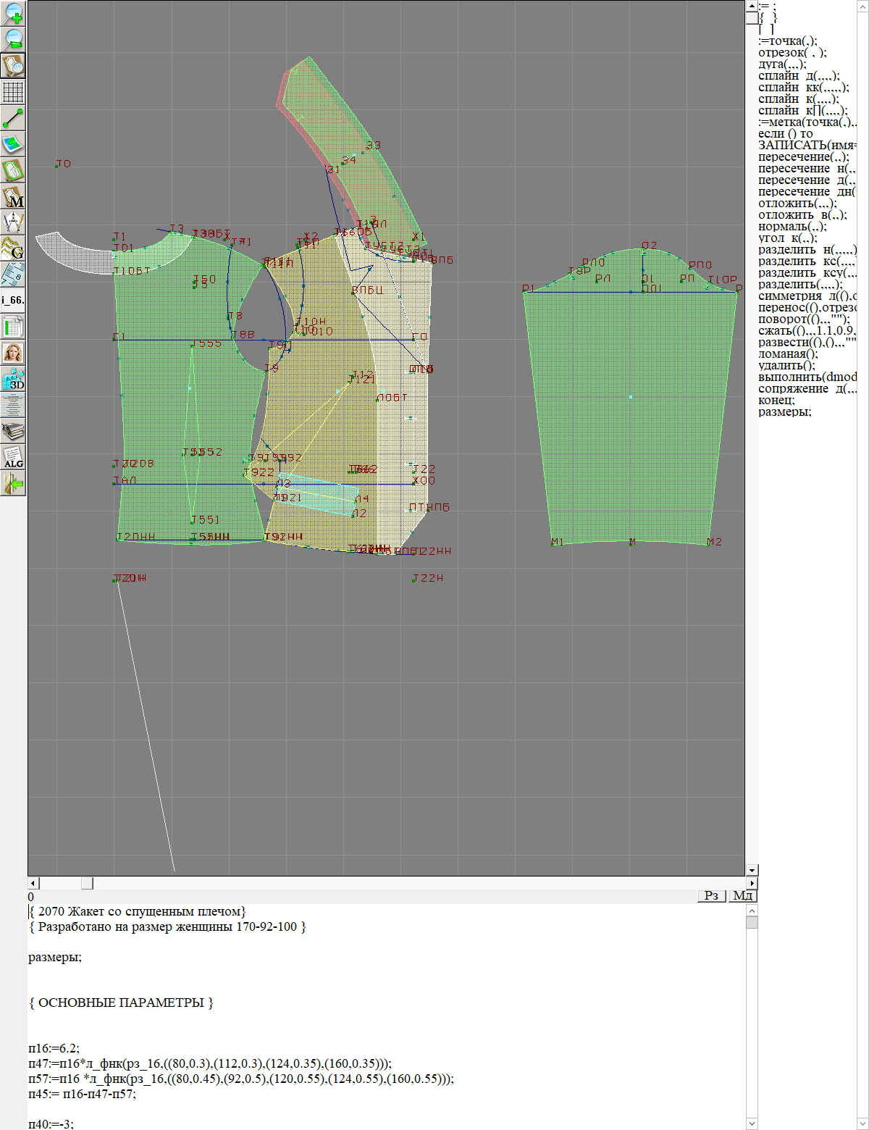The height and width of the screenshot is (1130, 869).
Task: Click the exit door arrow icon
Action: 13,483
